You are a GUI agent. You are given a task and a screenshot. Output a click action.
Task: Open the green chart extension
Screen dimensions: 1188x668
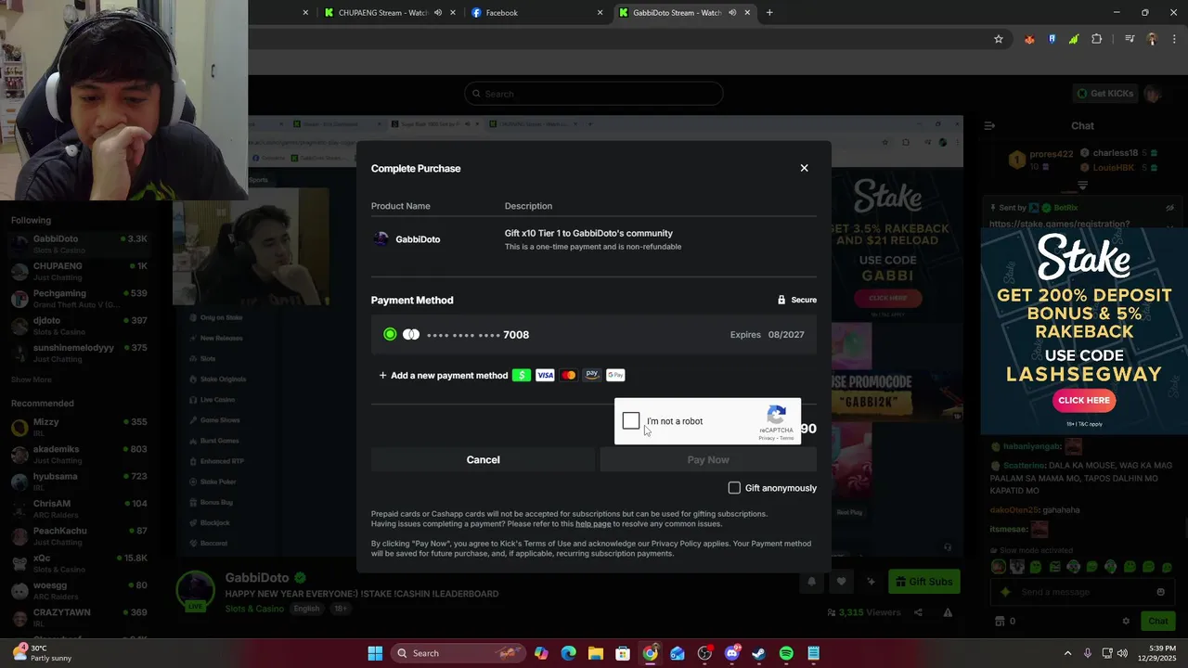click(x=1074, y=39)
